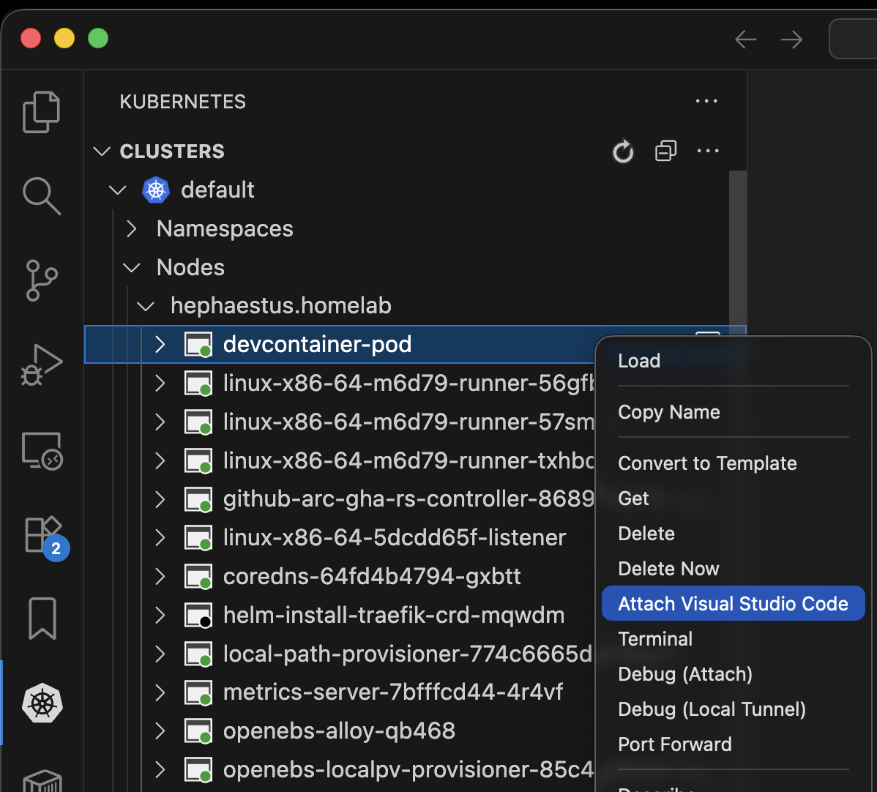
Task: Select Port Forward from context menu
Action: click(x=674, y=744)
